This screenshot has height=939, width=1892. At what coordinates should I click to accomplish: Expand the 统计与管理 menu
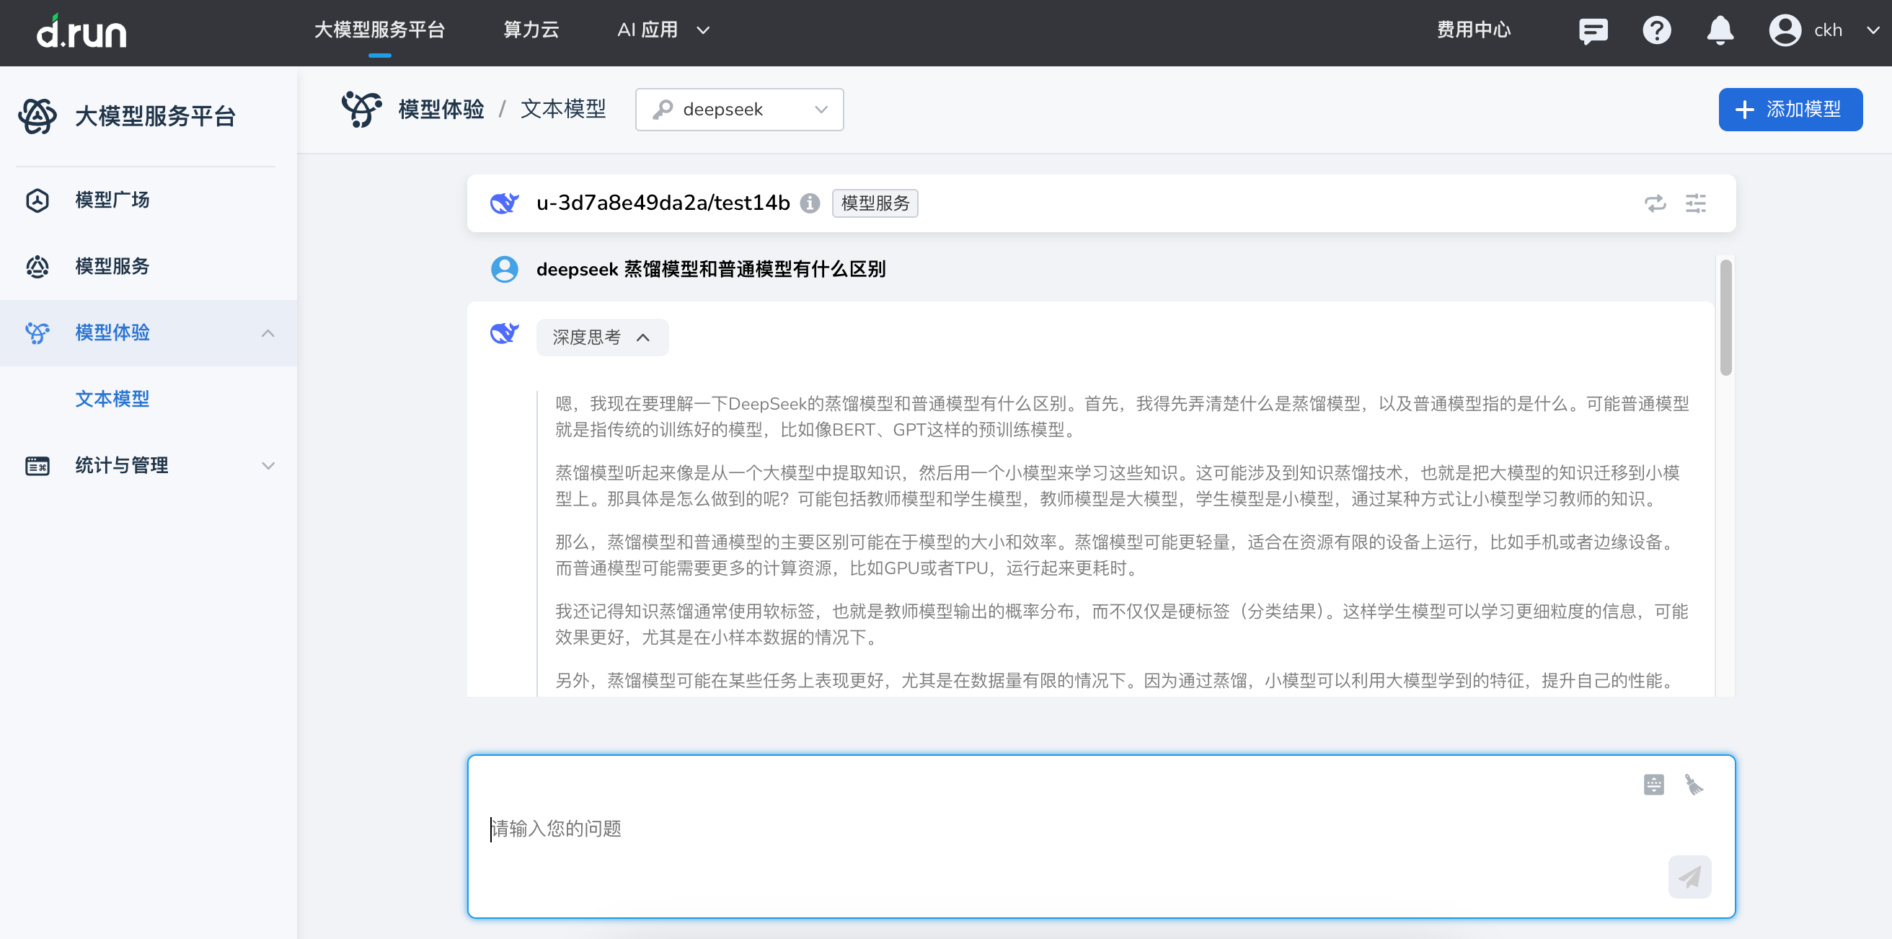pos(121,464)
